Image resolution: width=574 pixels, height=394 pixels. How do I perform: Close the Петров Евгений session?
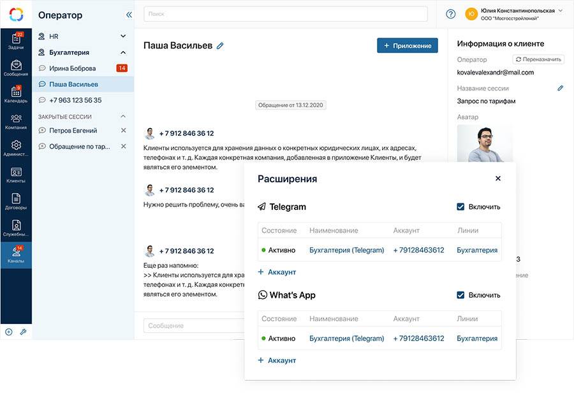pos(123,130)
